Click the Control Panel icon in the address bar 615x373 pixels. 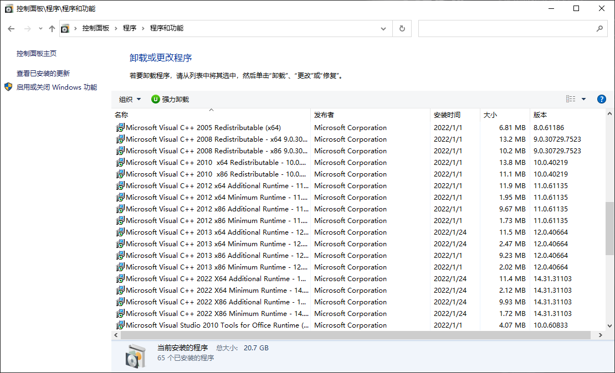[65, 29]
